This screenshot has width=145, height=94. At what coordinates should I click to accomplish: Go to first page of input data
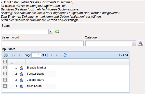coord(14,55)
